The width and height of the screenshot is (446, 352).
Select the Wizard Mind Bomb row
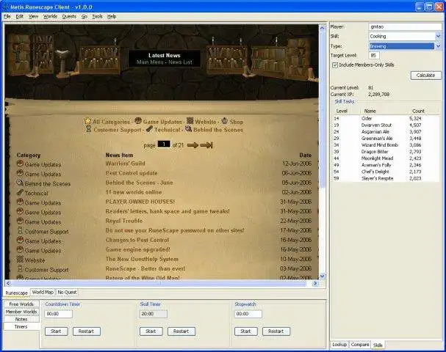[386, 145]
